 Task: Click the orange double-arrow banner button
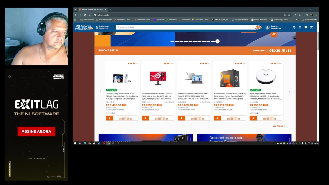274,34
